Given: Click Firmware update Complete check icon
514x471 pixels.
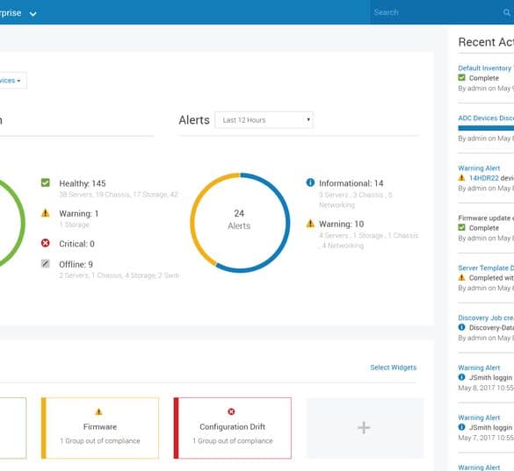Looking at the screenshot, I should [x=461, y=227].
